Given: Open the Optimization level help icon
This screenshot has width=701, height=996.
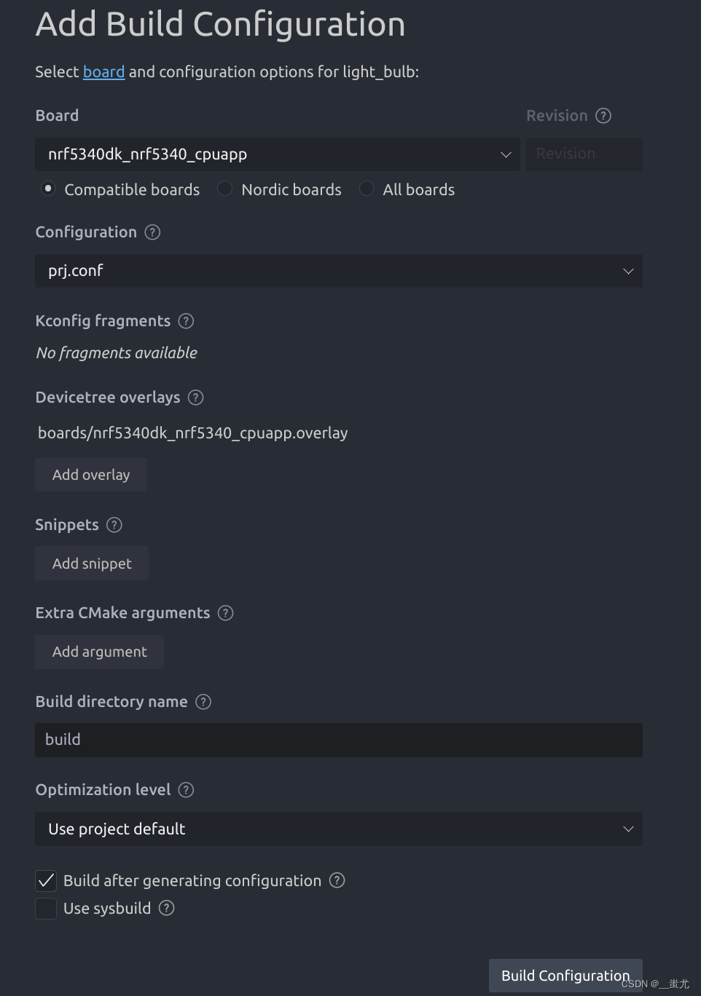Looking at the screenshot, I should click(187, 790).
